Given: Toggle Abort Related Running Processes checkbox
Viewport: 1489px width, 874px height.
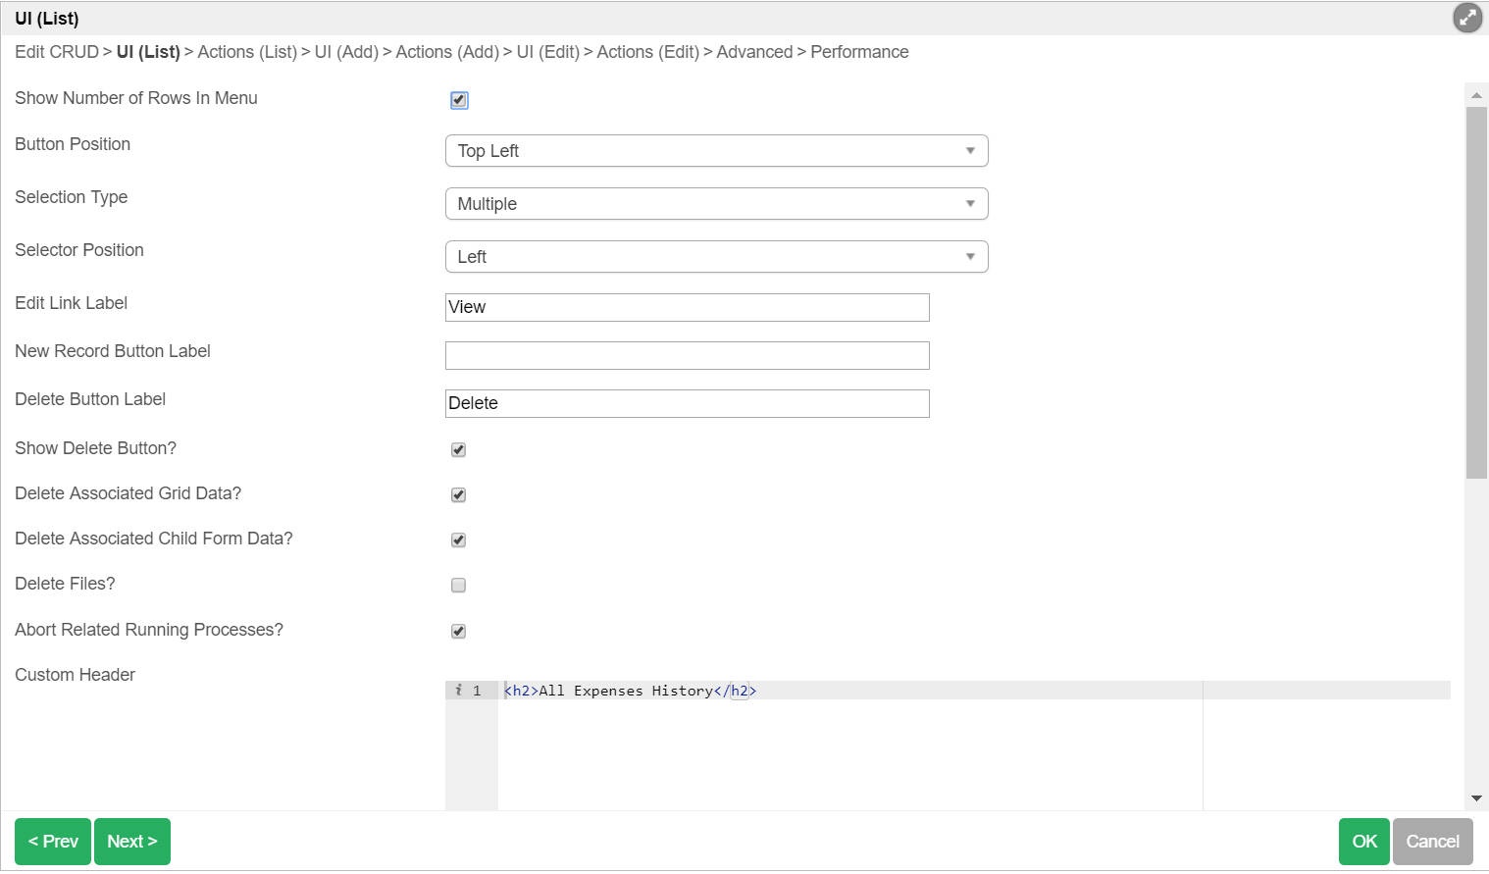Looking at the screenshot, I should (x=458, y=631).
